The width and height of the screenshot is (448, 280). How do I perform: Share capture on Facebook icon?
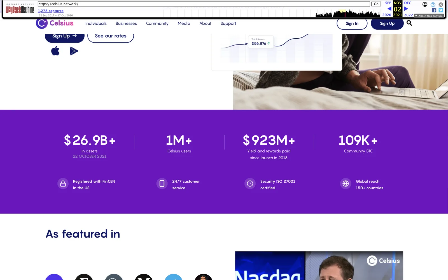(x=434, y=10)
